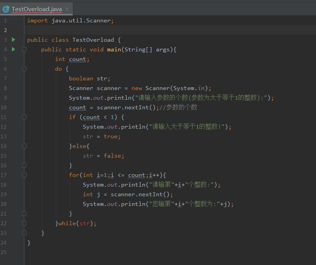
Task: Click line number 24 in the gutter
Action: [x=3, y=243]
